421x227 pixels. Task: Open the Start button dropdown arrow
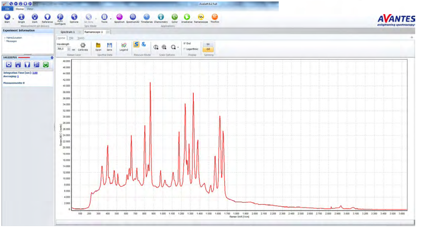coord(13,19)
